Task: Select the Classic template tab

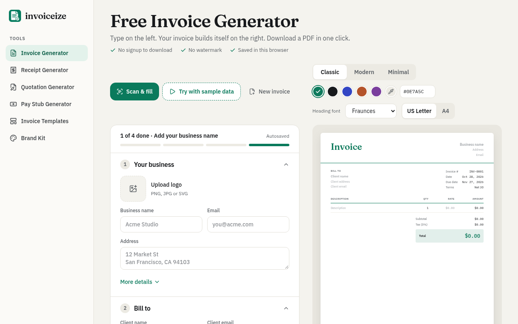Action: click(x=330, y=72)
